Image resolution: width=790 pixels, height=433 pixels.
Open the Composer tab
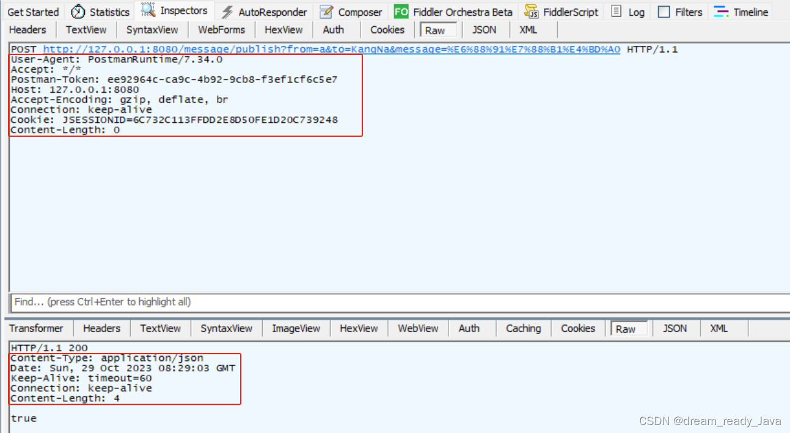(x=351, y=12)
